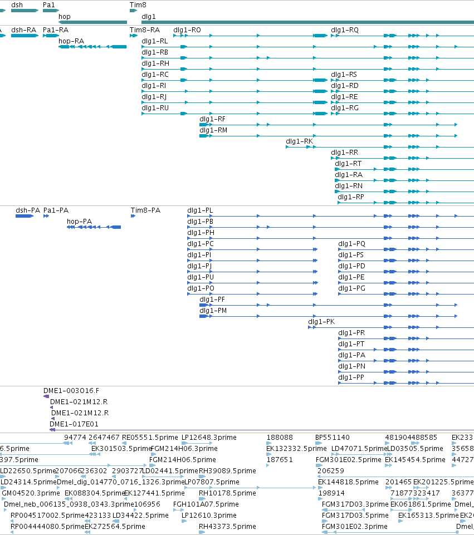Click the dsh-PA protein feature box

click(25, 216)
